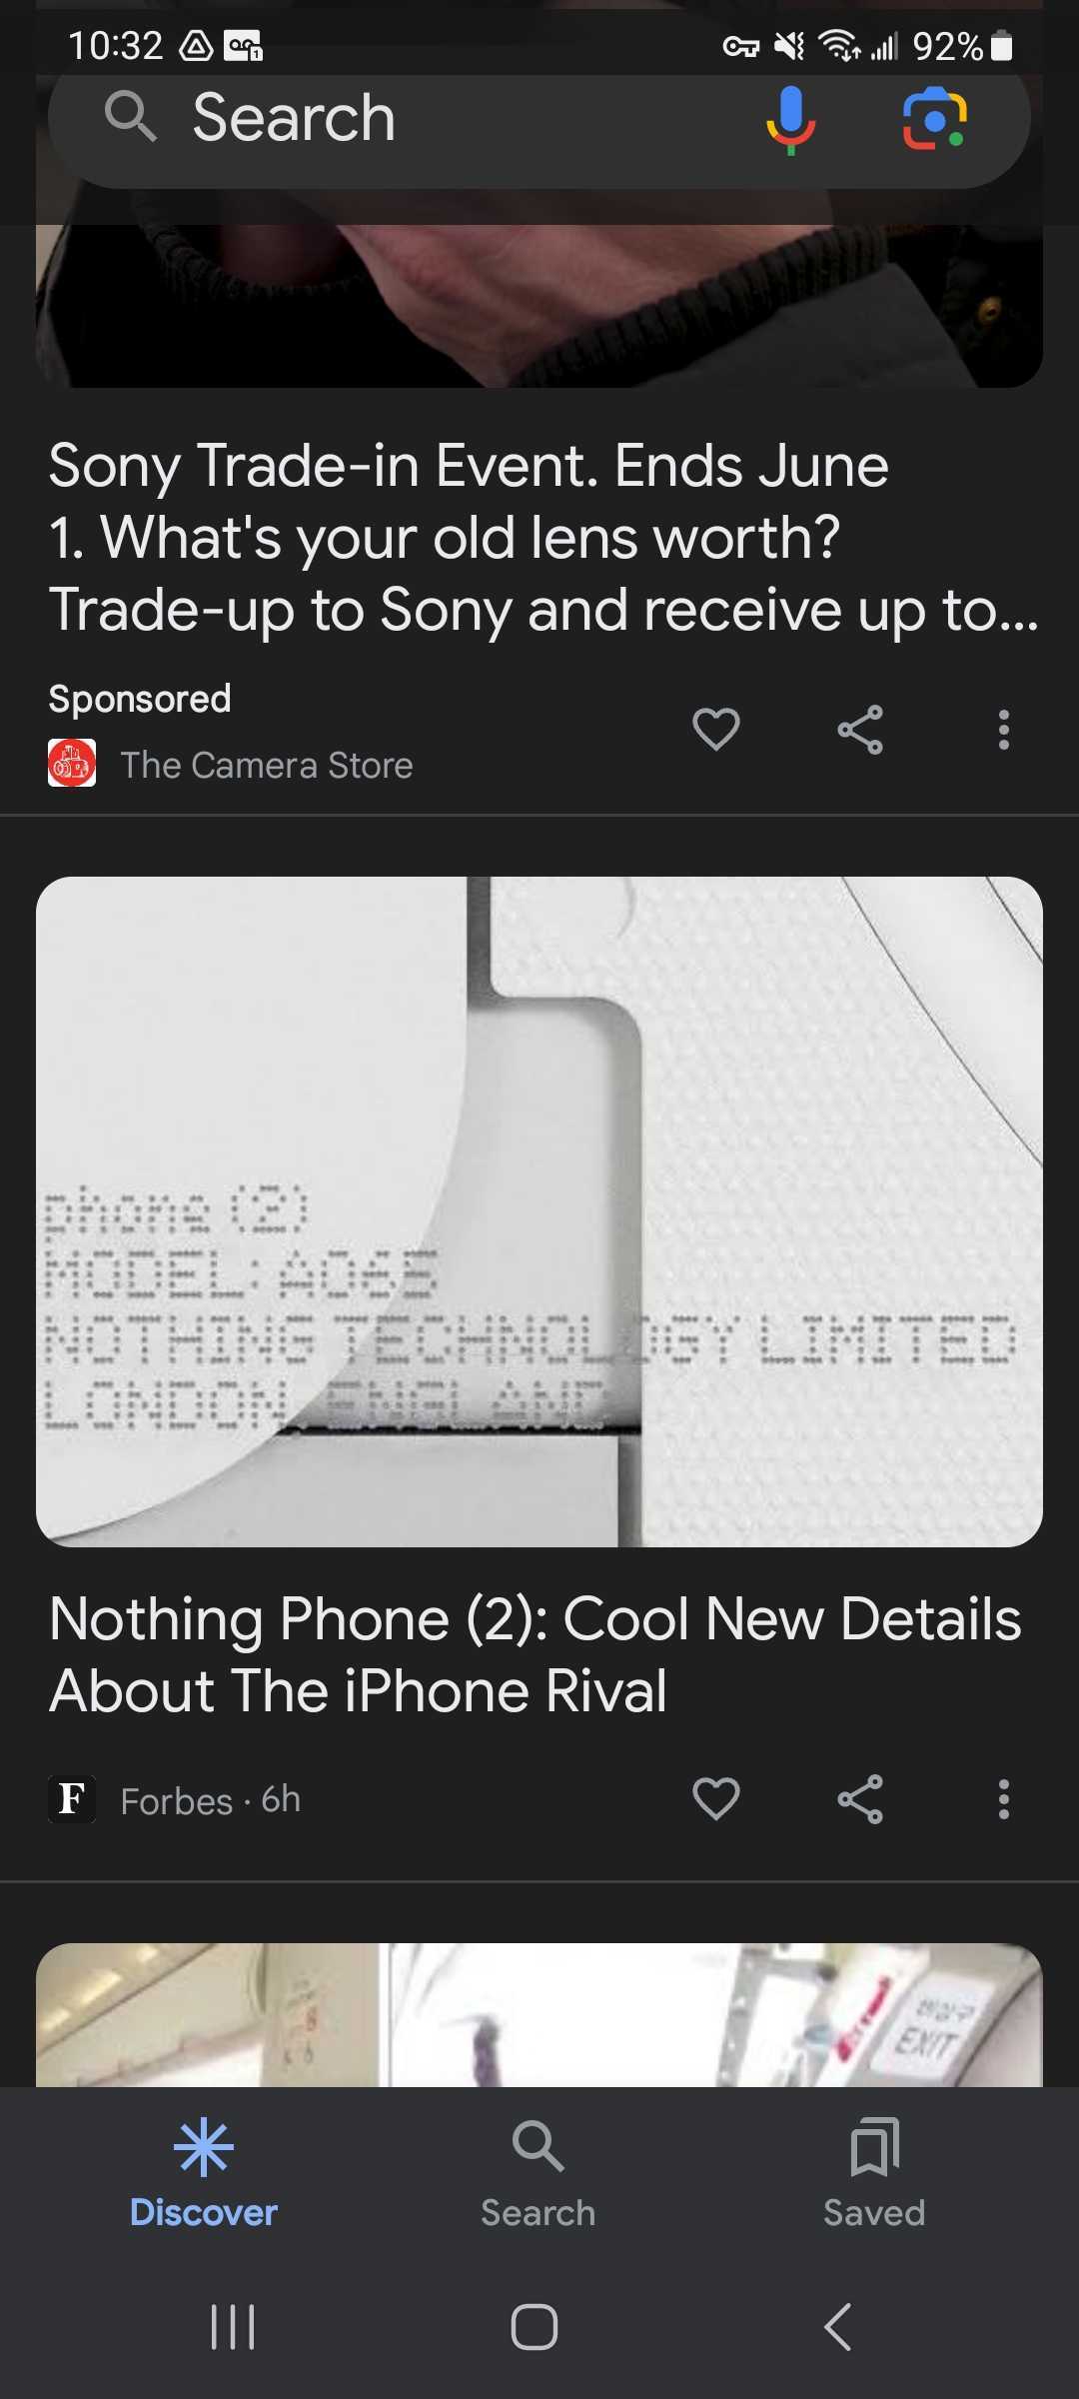Screen dimensions: 1079x2399
Task: Share the Sony Trade-in sponsored post
Action: pyautogui.click(x=860, y=730)
